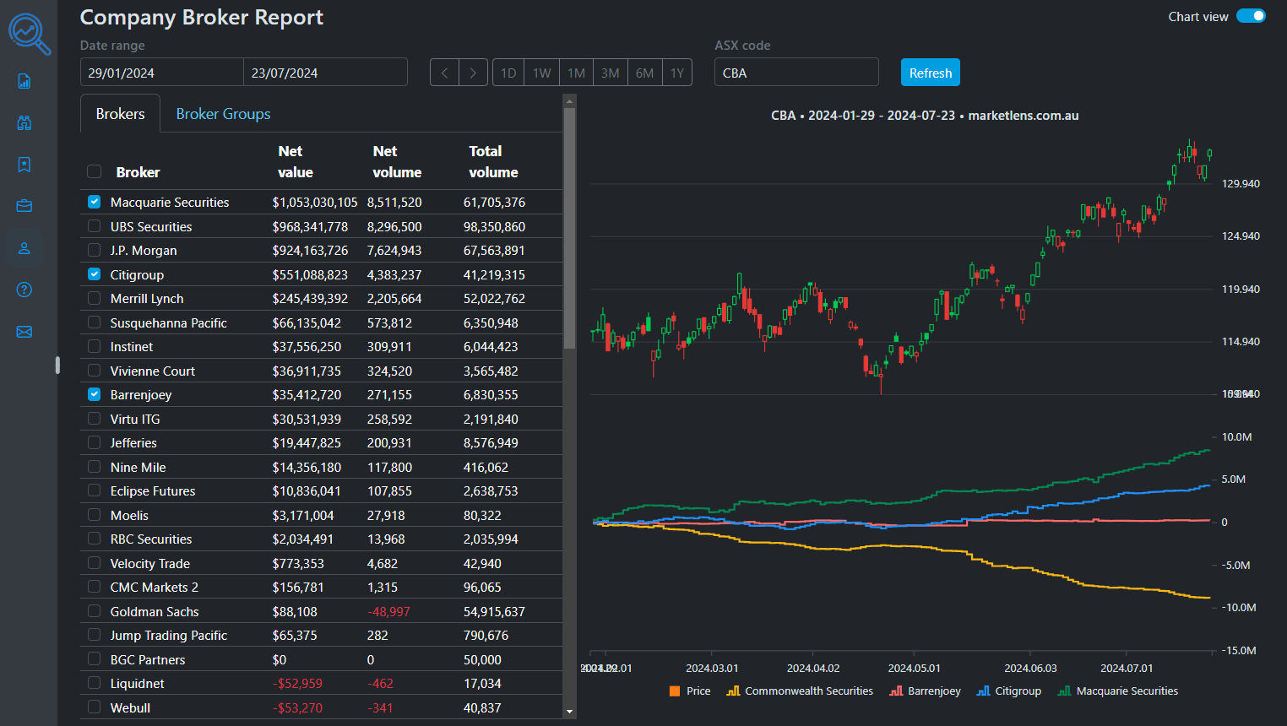Select the Brokers tab
1287x726 pixels.
pyautogui.click(x=120, y=113)
